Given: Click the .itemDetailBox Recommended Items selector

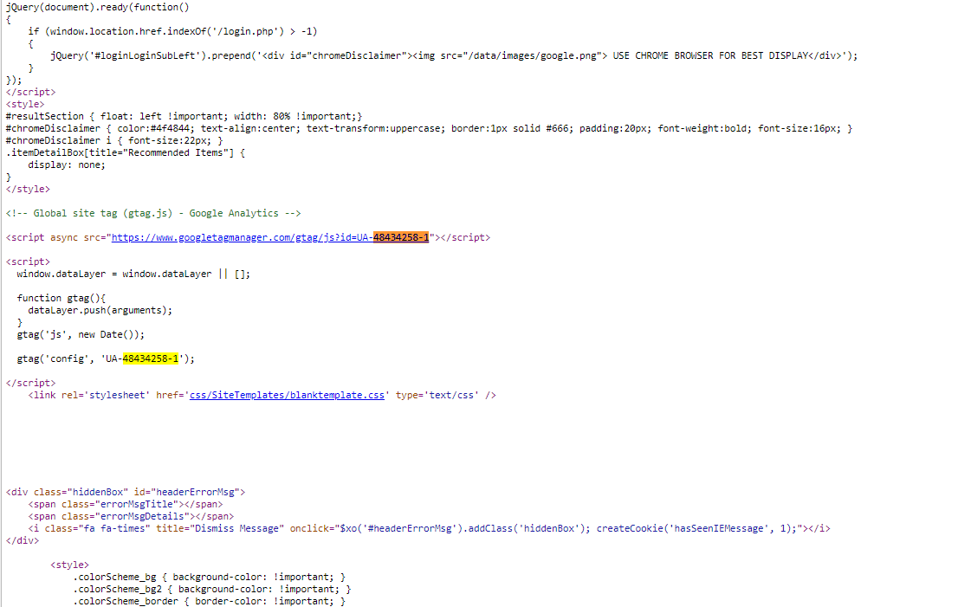Looking at the screenshot, I should [126, 152].
